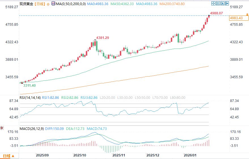This screenshot has width=249, height=159.
Task: Click the exit arrow icon in chart toolbar
Action: [227, 3]
